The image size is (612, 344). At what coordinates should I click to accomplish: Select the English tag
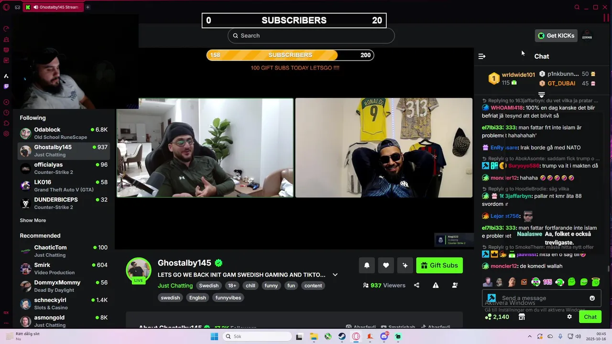pyautogui.click(x=197, y=298)
